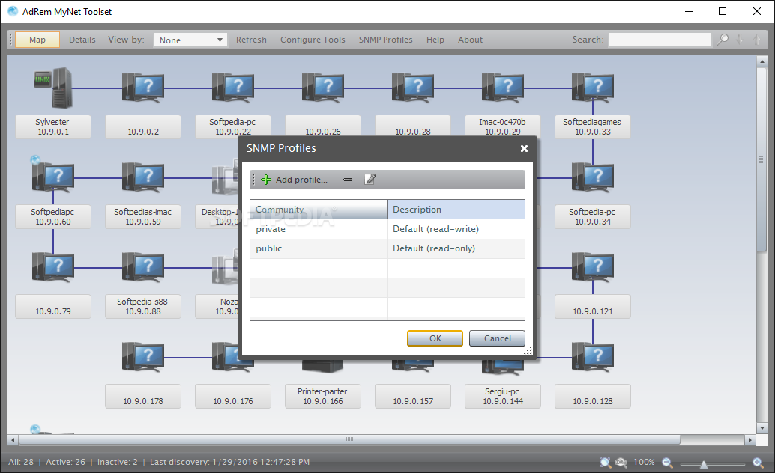The width and height of the screenshot is (775, 473).
Task: Click the horizontal scrollbar thumb
Action: pyautogui.click(x=349, y=439)
